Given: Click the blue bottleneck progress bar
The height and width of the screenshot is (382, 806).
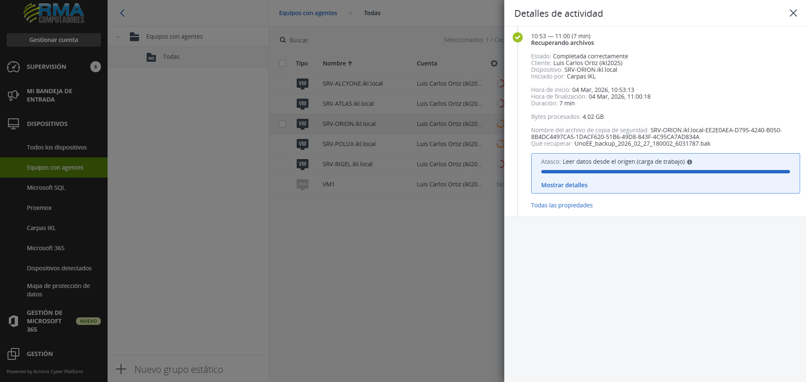Looking at the screenshot, I should 665,172.
